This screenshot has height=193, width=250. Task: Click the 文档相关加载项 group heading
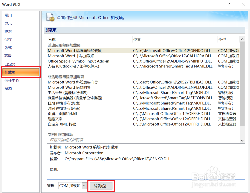point(60,135)
